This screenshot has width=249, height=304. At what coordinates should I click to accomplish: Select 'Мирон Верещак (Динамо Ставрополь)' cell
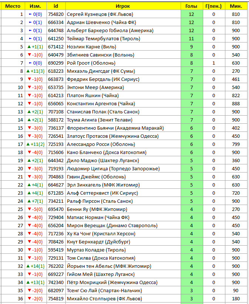(123, 226)
